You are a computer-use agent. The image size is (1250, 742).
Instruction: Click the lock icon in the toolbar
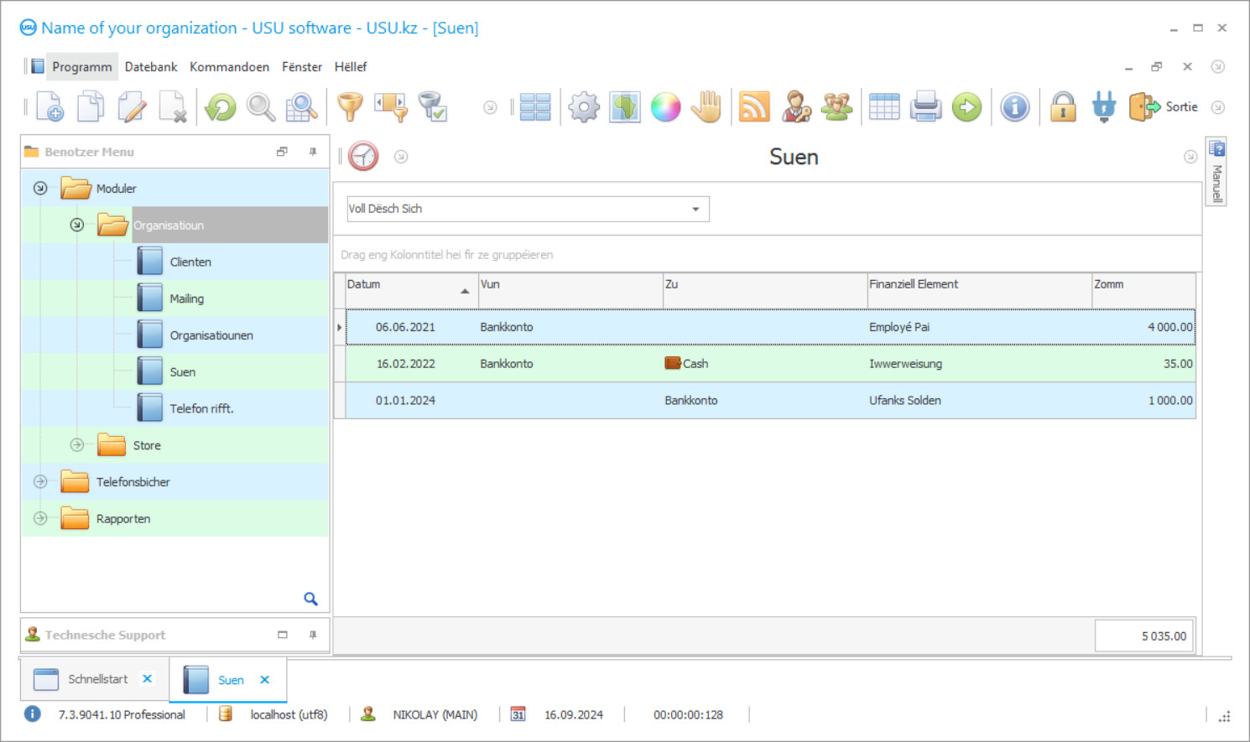tap(1062, 106)
